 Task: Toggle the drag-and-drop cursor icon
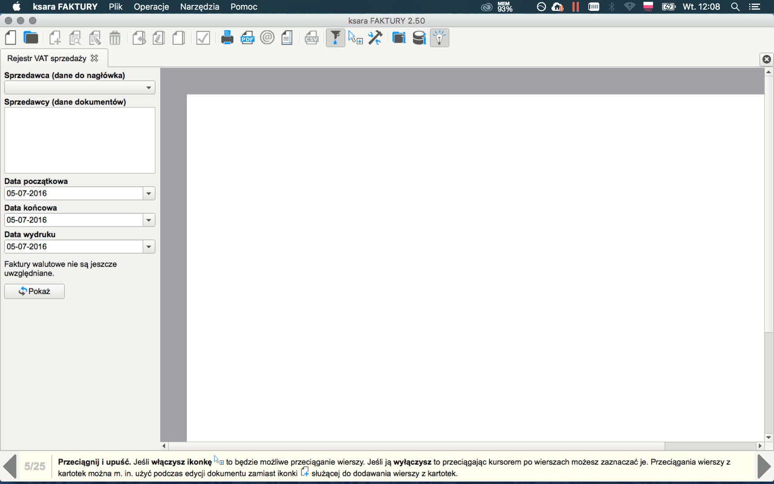[355, 38]
